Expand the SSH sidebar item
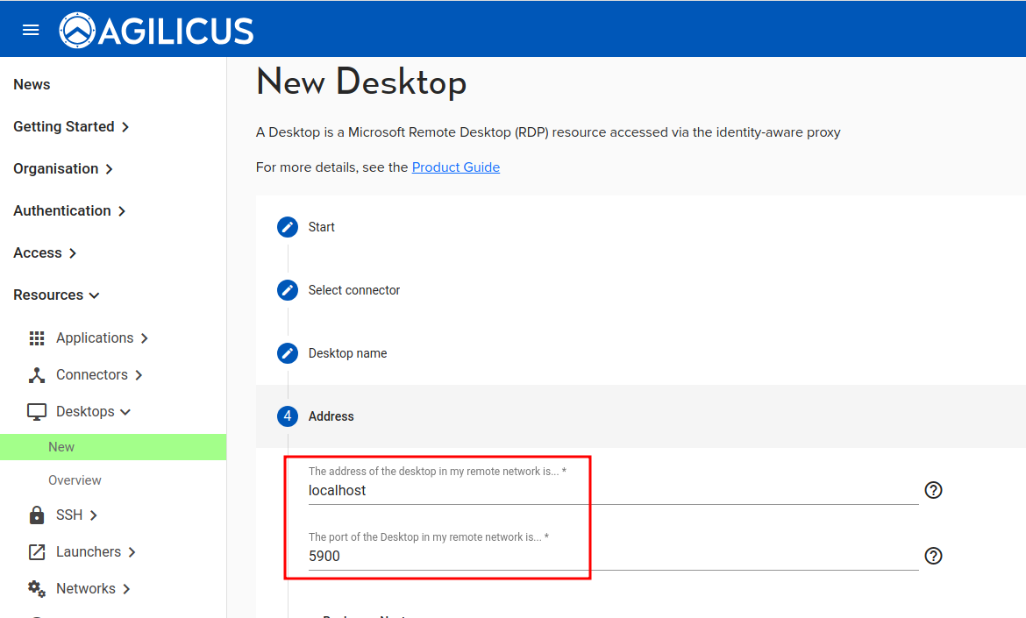1026x618 pixels. 69,515
